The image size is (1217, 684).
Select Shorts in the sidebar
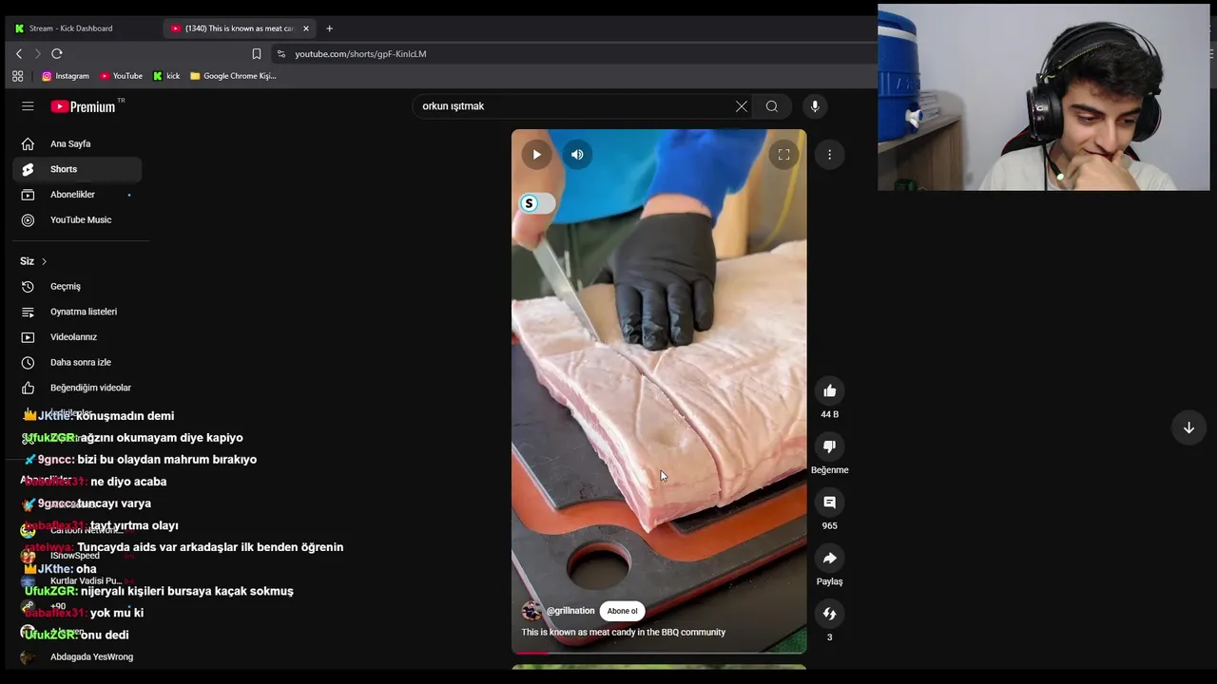pyautogui.click(x=77, y=169)
